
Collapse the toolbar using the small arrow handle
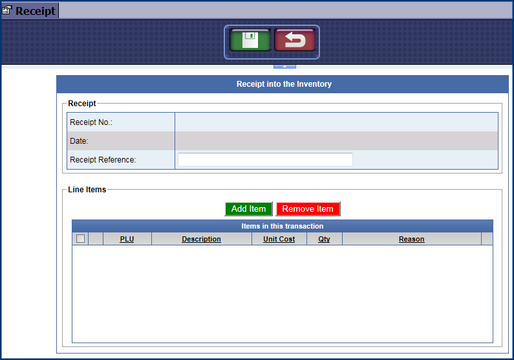tap(284, 66)
